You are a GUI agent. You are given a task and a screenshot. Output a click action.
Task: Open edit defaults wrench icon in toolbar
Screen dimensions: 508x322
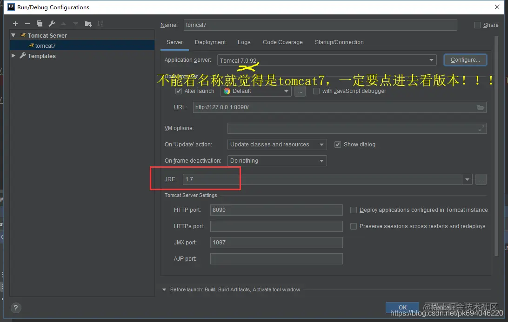click(x=52, y=24)
